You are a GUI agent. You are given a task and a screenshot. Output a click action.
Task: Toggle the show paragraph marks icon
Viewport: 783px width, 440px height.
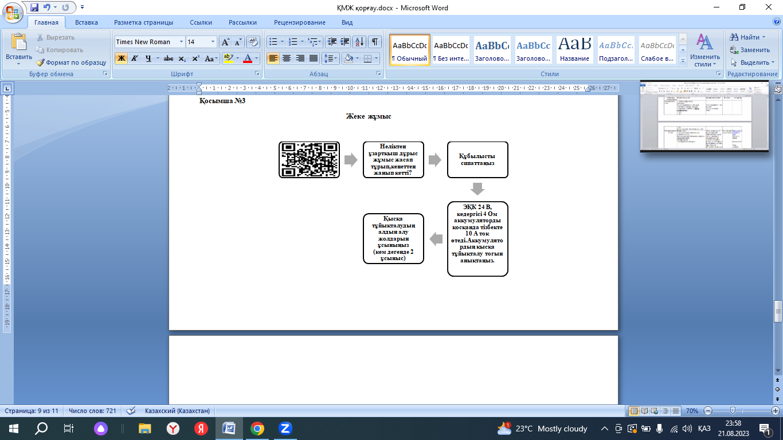click(x=375, y=42)
